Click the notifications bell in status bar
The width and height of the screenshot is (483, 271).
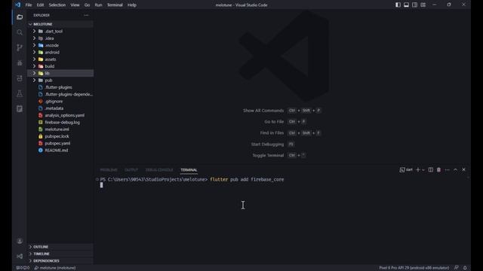pyautogui.click(x=465, y=268)
